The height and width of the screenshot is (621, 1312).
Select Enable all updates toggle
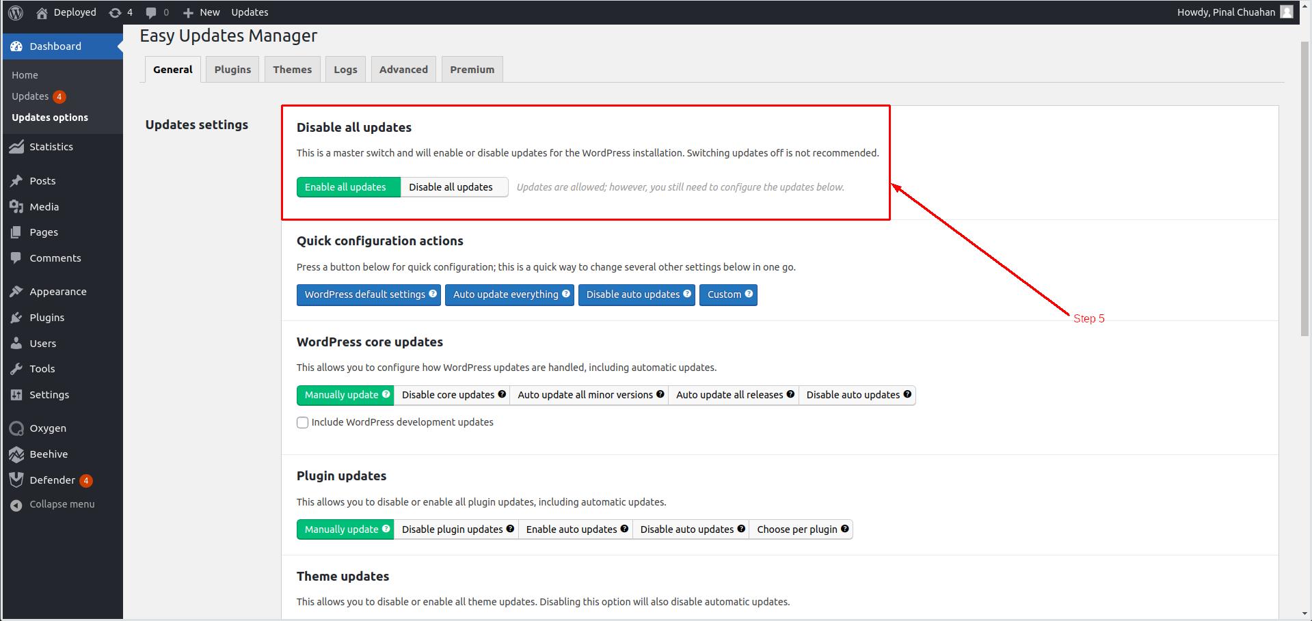coord(349,187)
